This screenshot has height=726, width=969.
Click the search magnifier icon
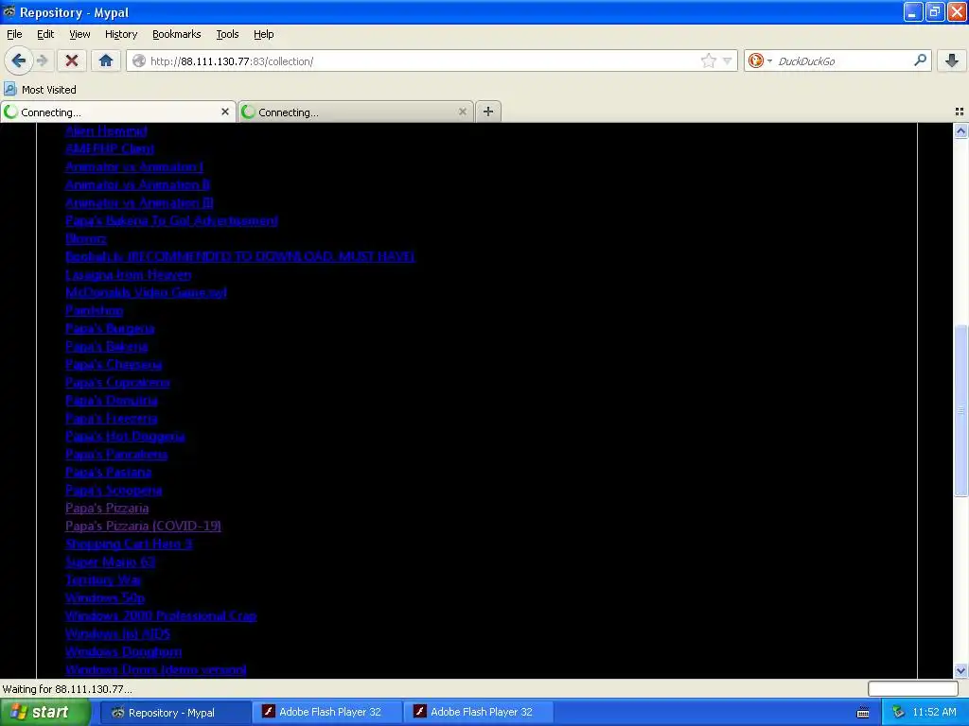point(920,60)
